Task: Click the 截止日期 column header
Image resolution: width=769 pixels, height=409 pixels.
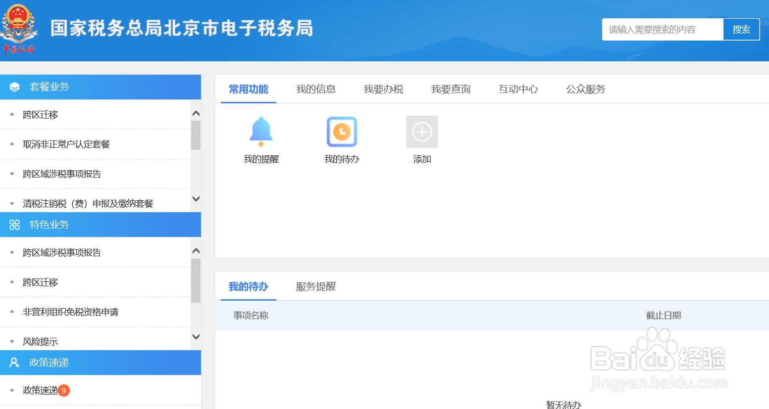Action: point(663,315)
